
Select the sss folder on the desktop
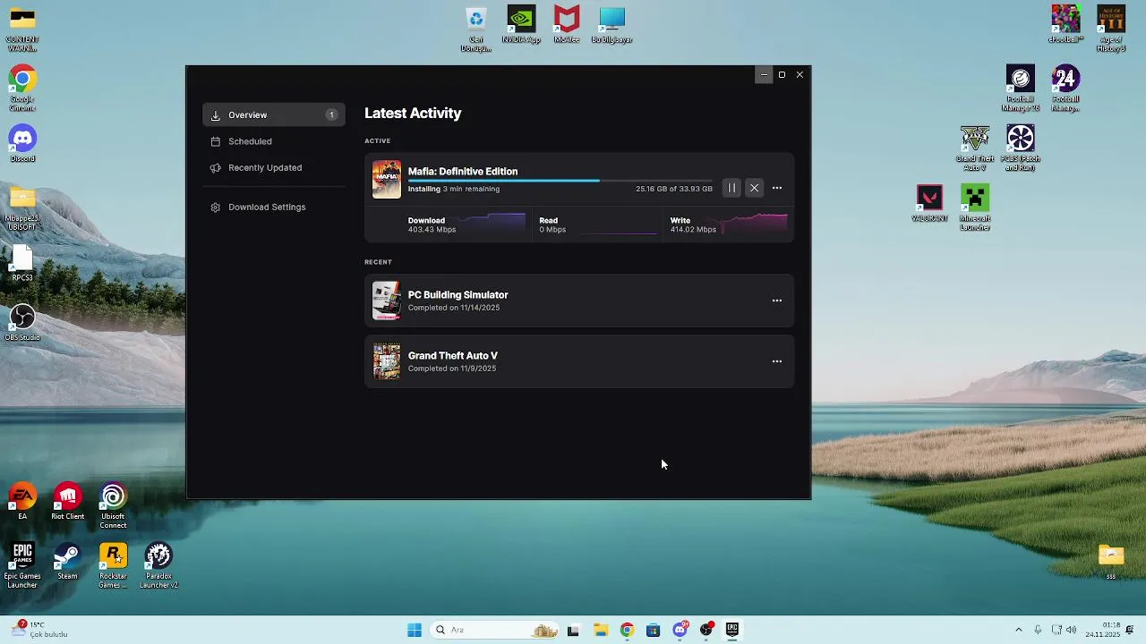1111,562
